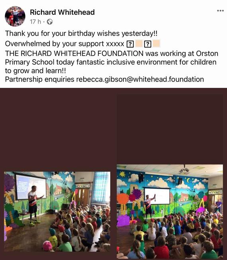Open the left photo of the school talk

coord(57,212)
